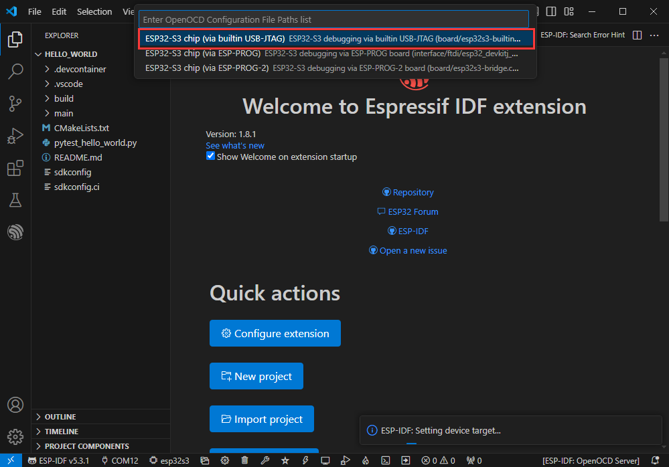Image resolution: width=669 pixels, height=467 pixels.
Task: Click the OpenOCD configuration file paths input
Action: tap(333, 19)
